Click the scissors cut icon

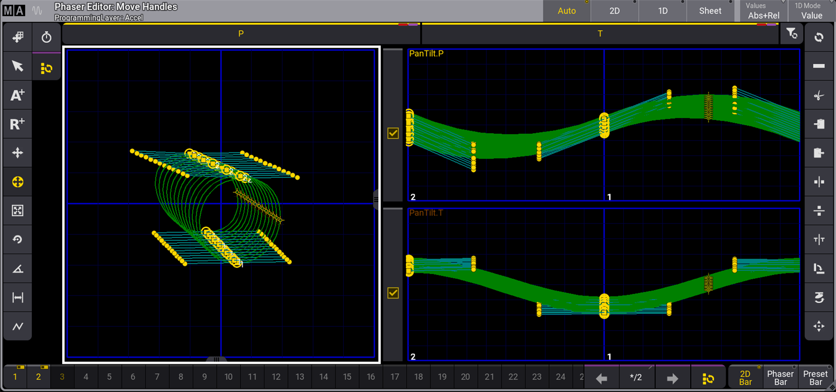pos(819,95)
